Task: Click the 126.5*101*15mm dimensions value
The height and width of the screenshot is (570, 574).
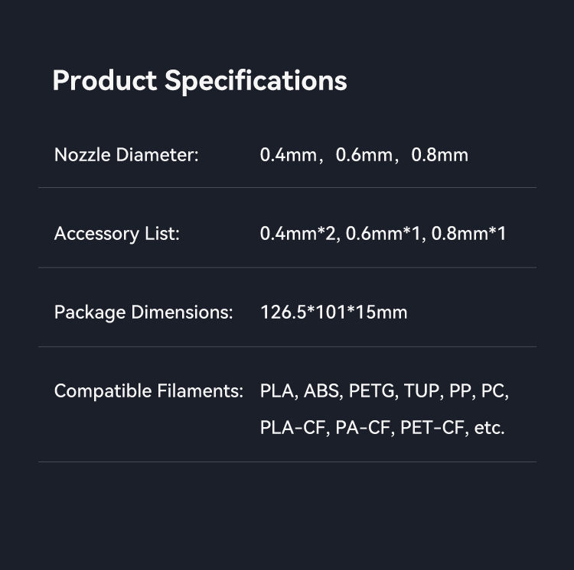Action: click(x=334, y=313)
